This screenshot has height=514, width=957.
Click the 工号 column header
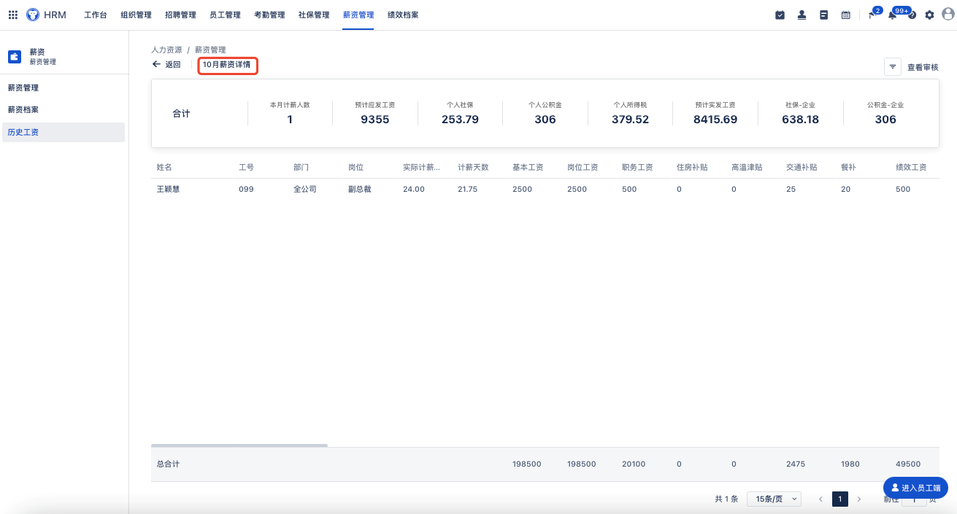coord(246,167)
